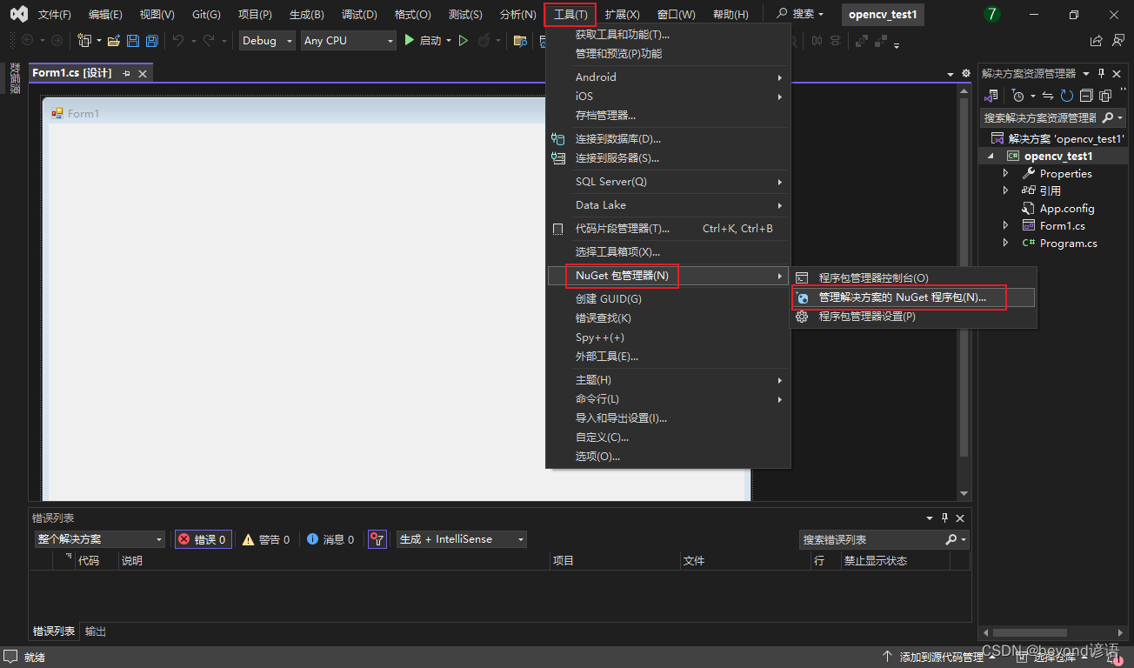The image size is (1134, 668).
Task: Click the Live Share icon
Action: (1097, 41)
